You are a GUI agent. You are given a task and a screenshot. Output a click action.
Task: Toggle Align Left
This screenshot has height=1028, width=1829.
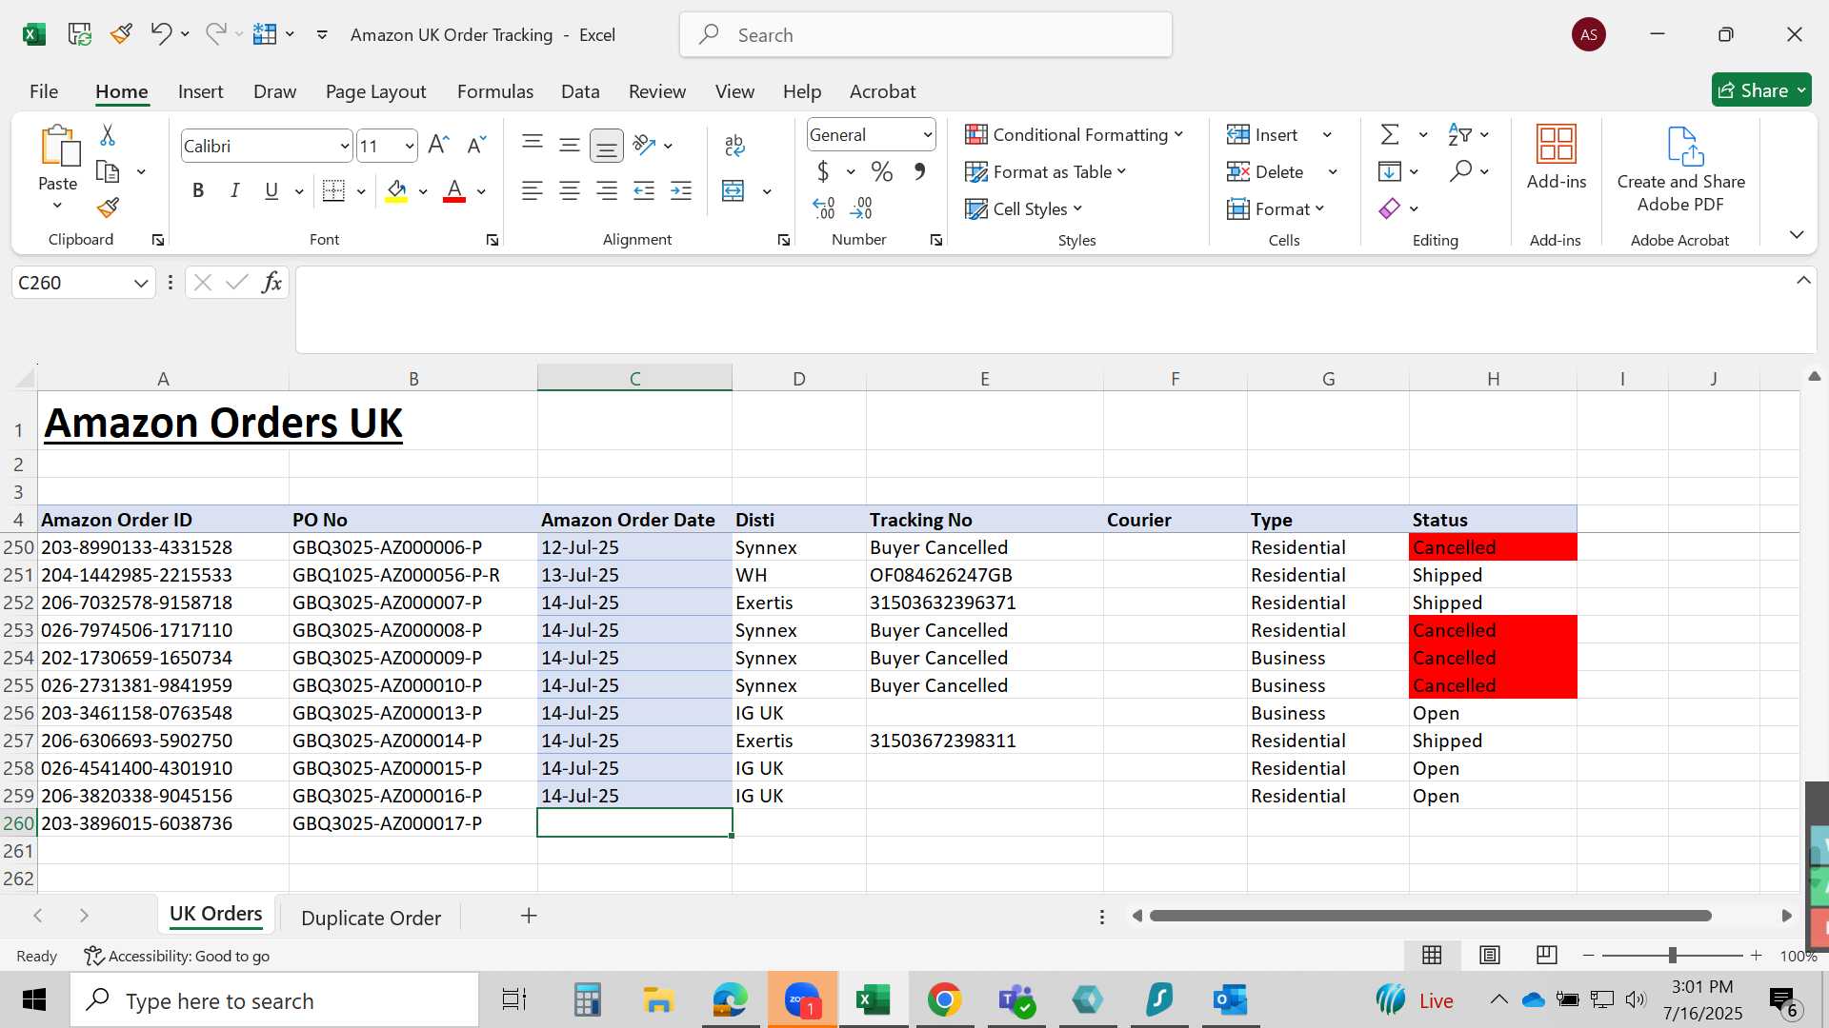click(533, 191)
